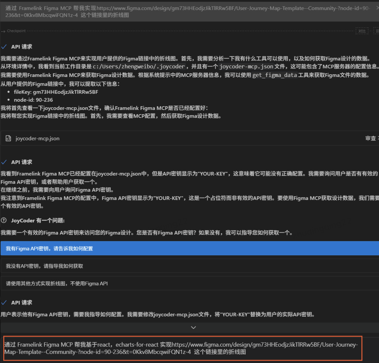The width and height of the screenshot is (379, 363).
Task: Click the checkmark icon of the first API 请求
Action: (x=4, y=47)
